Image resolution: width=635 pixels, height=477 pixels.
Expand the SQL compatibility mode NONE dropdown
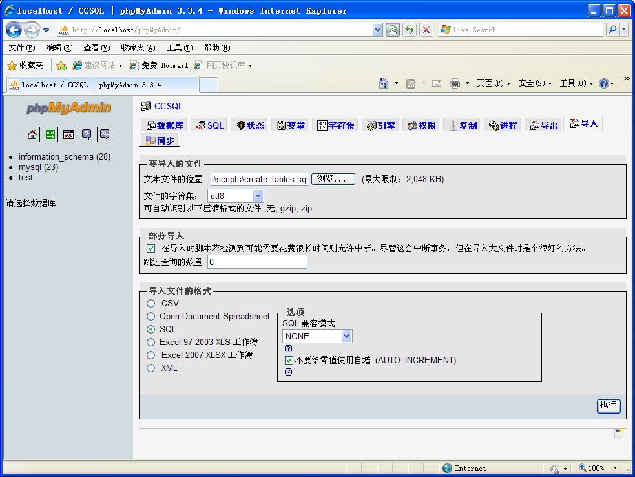(317, 336)
